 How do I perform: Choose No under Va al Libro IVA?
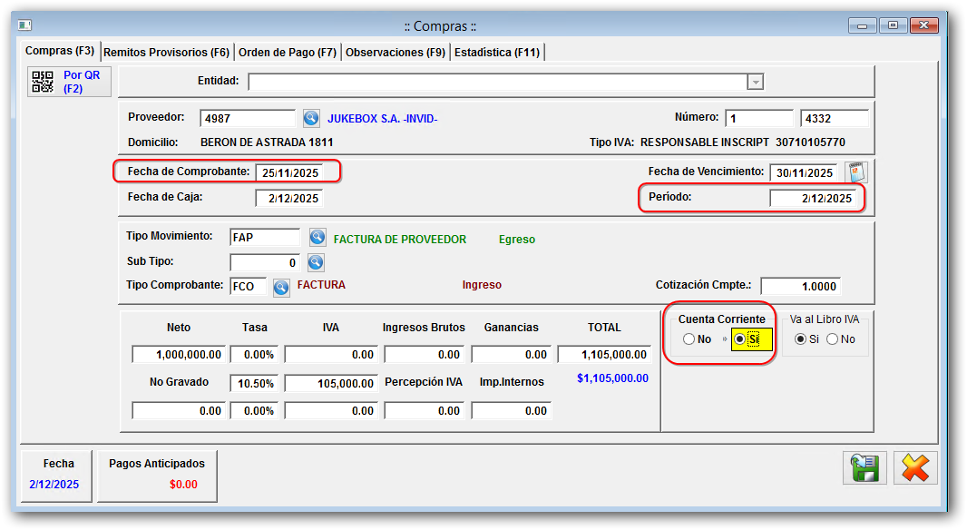click(x=832, y=339)
